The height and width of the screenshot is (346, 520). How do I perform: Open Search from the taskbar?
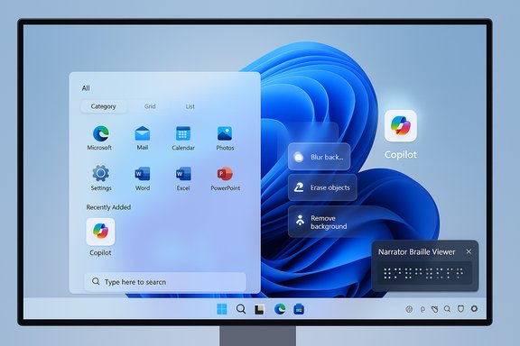coord(241,309)
